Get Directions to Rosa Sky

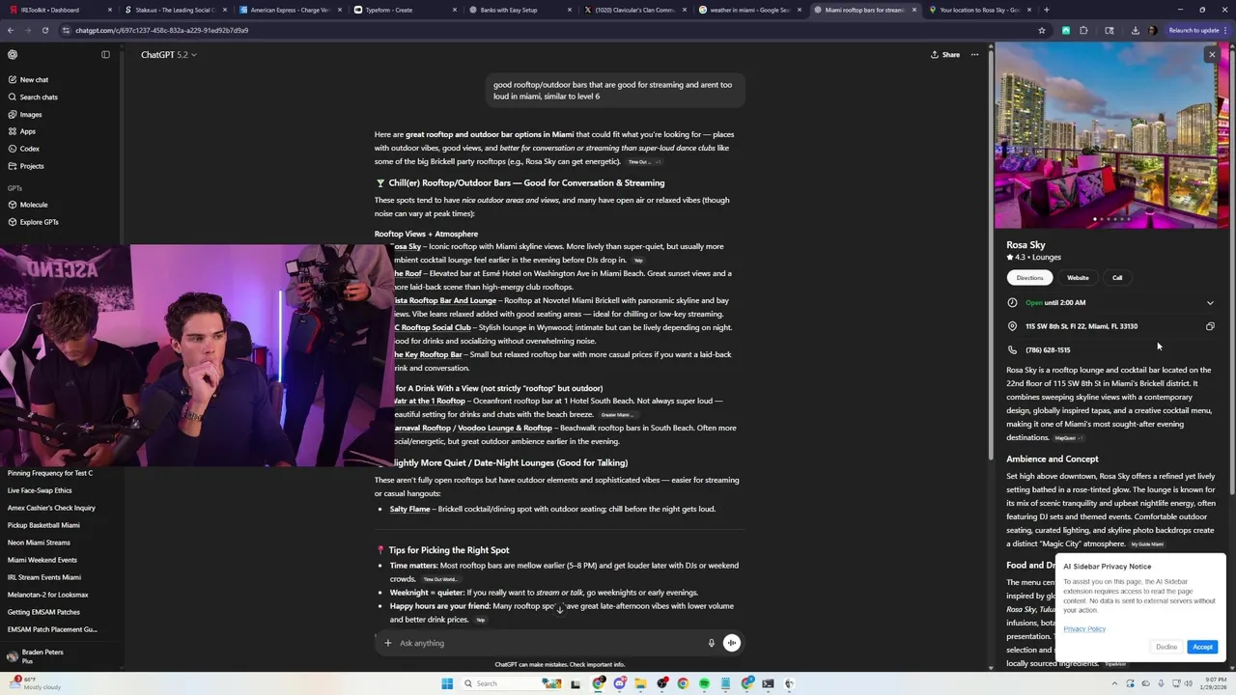(x=1029, y=278)
